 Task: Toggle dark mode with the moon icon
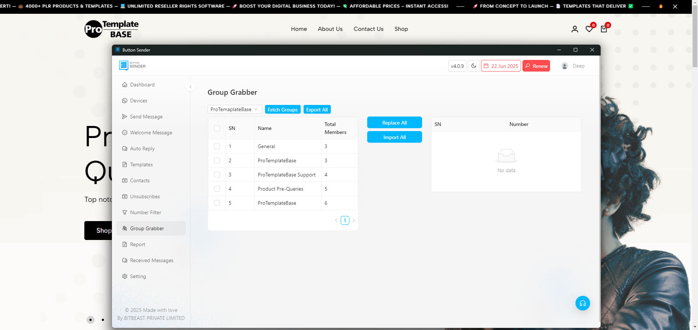(474, 66)
